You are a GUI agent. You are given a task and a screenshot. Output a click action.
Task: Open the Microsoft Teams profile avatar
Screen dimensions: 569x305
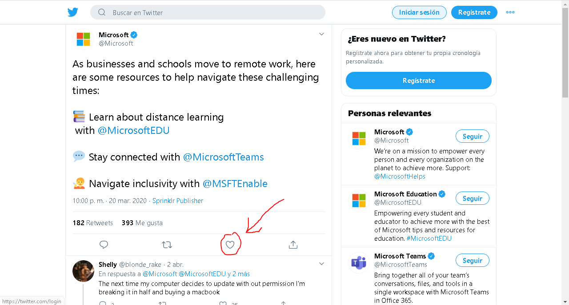[359, 262]
